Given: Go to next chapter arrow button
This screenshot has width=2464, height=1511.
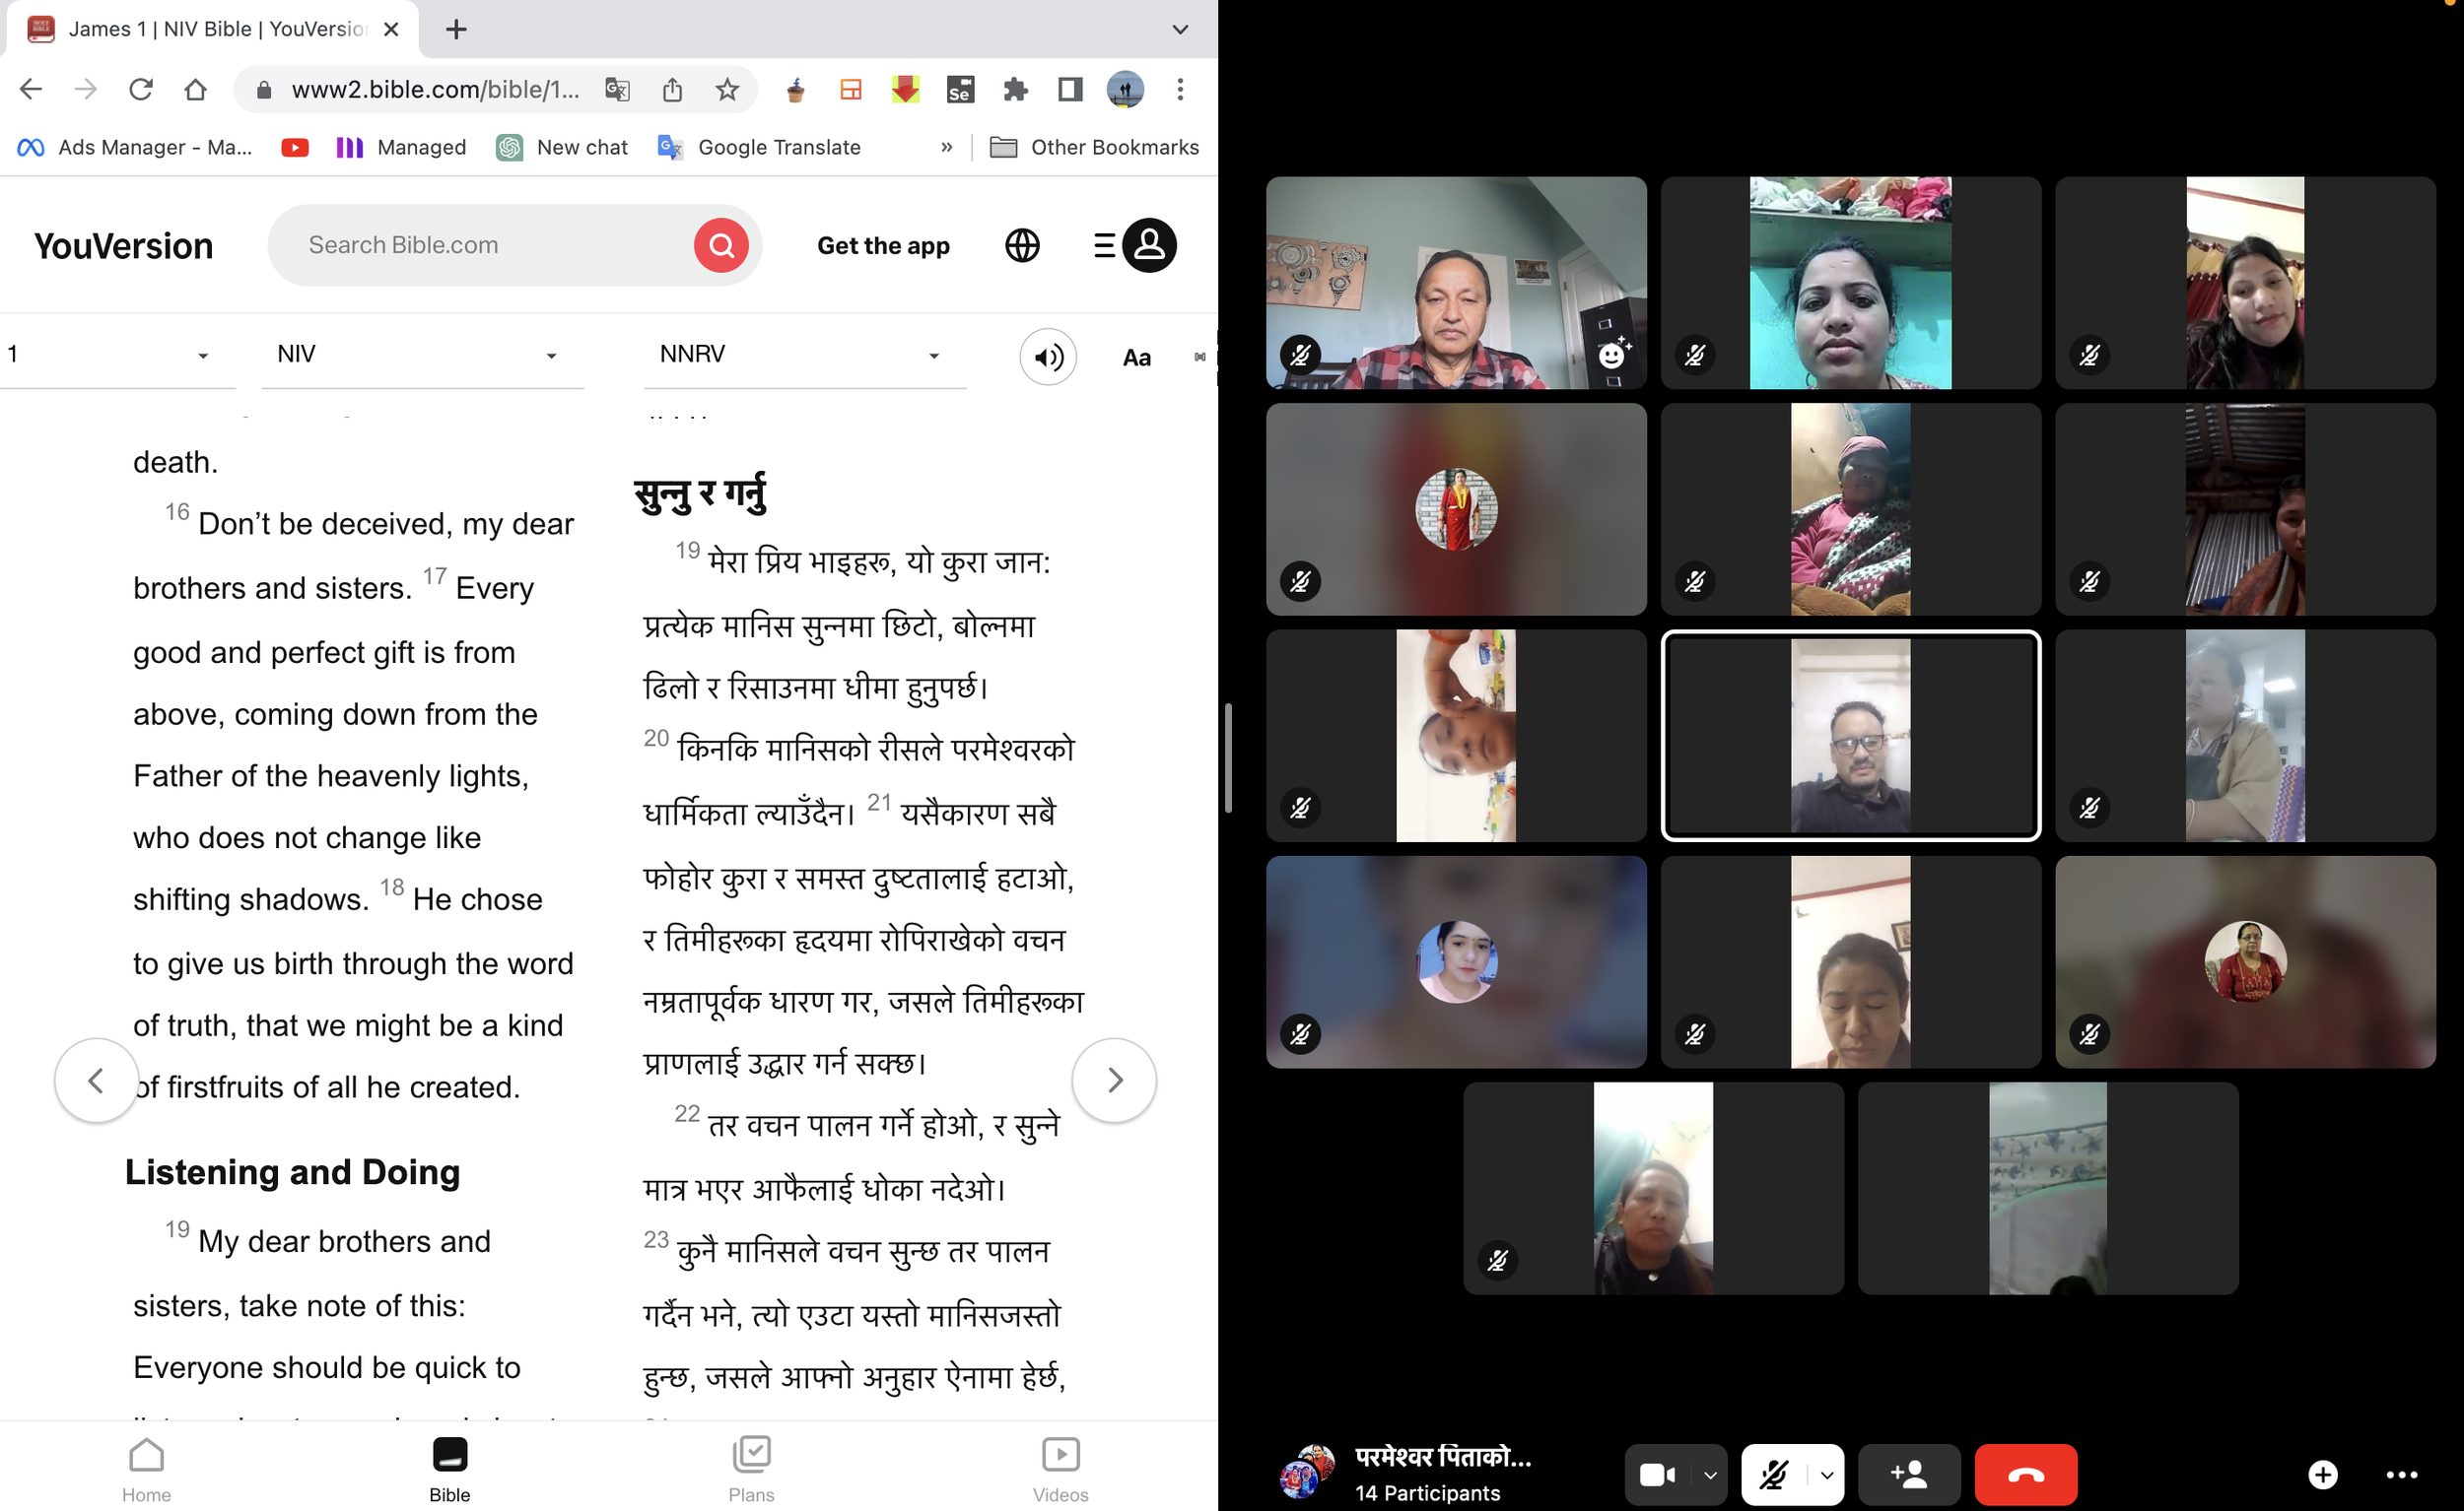Looking at the screenshot, I should (1114, 1080).
